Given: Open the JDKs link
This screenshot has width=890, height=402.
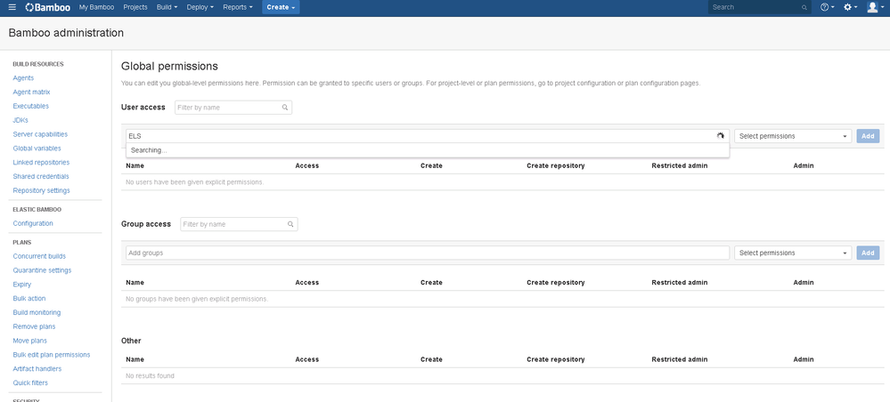Looking at the screenshot, I should click(20, 120).
